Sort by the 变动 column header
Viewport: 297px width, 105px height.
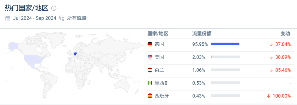(x=285, y=34)
